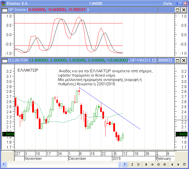The width and height of the screenshot is (189, 169).
Task: Click the 'December' month label on date axis
Action: (x=77, y=159)
